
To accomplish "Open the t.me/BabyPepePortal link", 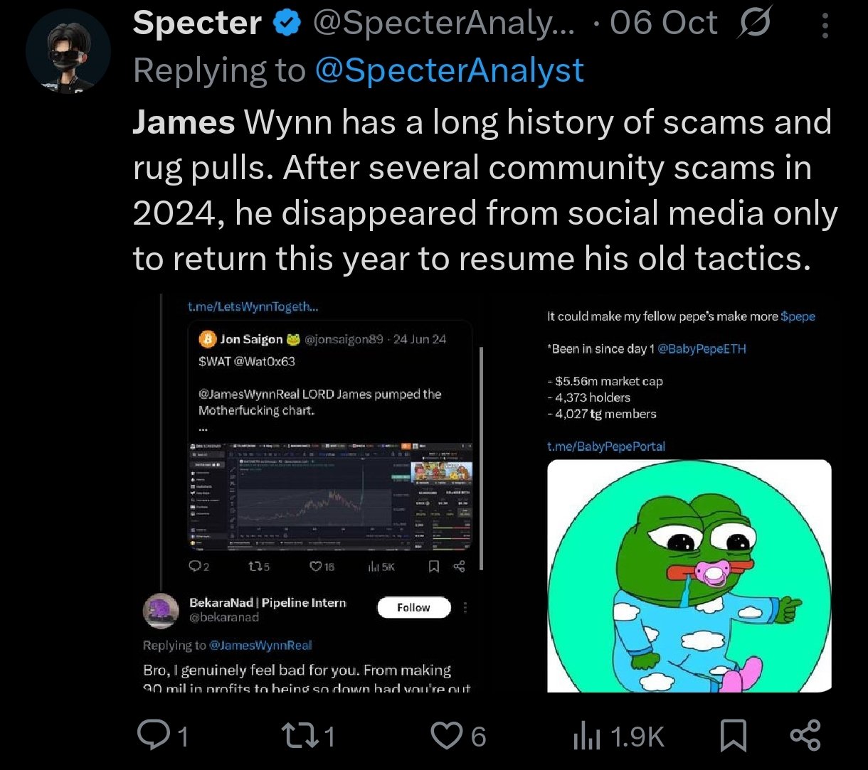I will point(605,447).
